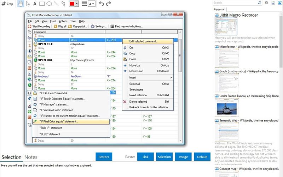Switch to the Selection tab
Viewport: 283px width, 177px height.
[12, 157]
